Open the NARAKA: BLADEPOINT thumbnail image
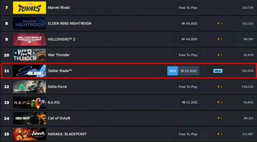257x142 pixels. (x=29, y=134)
